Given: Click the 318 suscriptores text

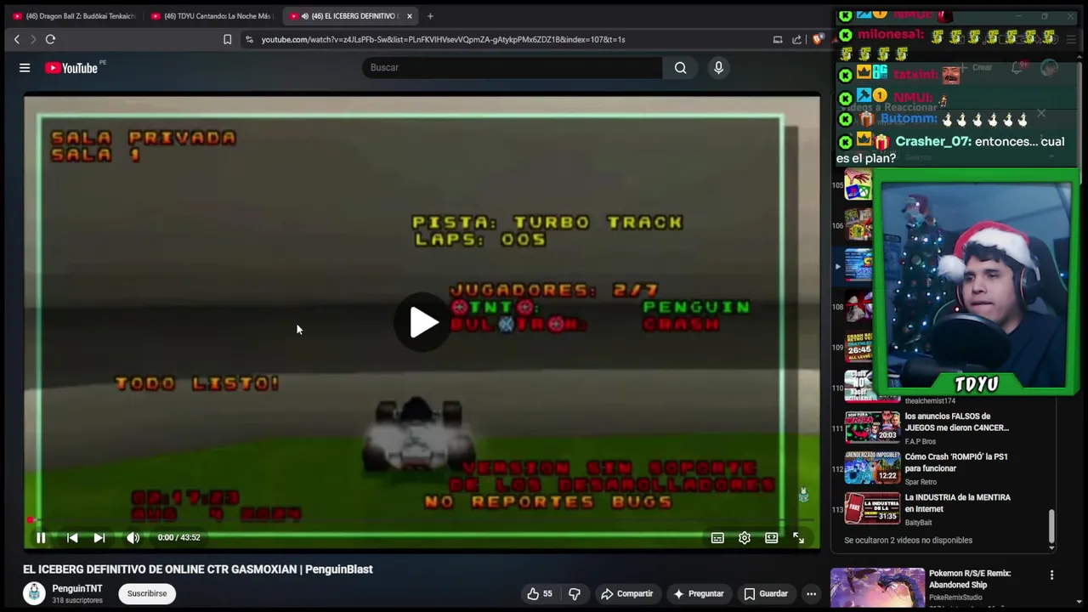Looking at the screenshot, I should pos(77,601).
